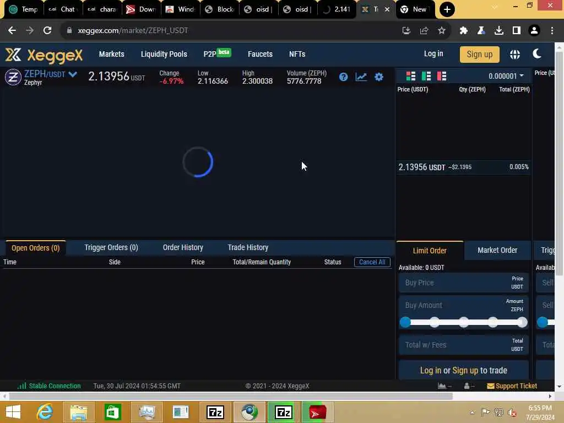Open the Markets menu
564x423 pixels.
tap(111, 54)
